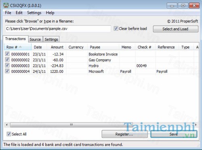Select the Bookstore Invoice payee cell

click(103, 54)
